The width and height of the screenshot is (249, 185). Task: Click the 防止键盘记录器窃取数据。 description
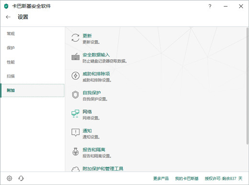pos(104,61)
